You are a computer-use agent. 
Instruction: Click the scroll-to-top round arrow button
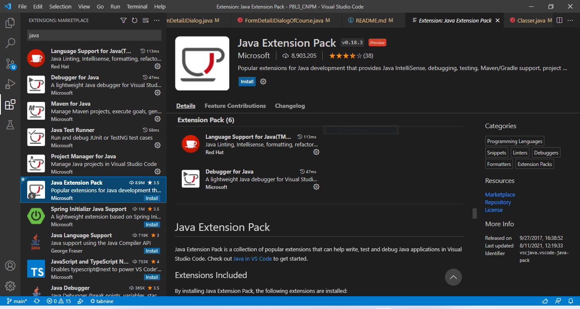(x=453, y=277)
